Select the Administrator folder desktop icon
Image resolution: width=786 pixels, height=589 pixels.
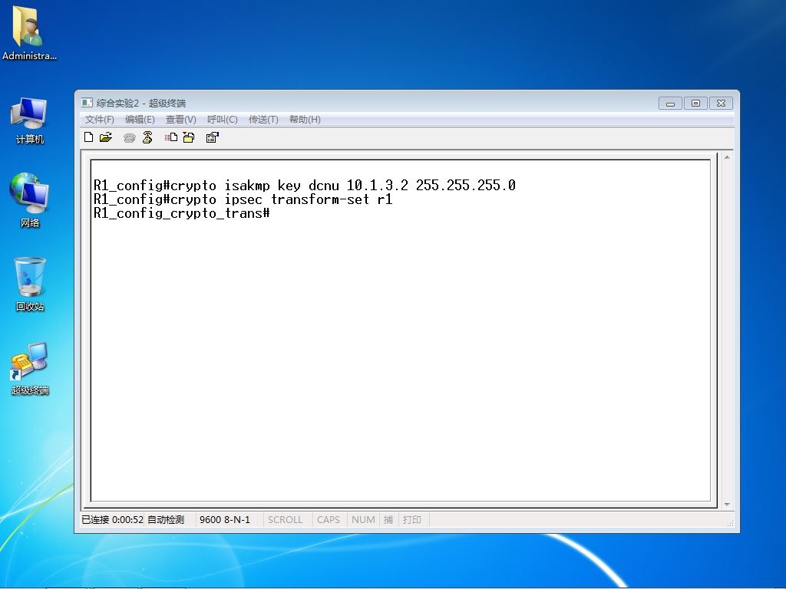coord(29,34)
